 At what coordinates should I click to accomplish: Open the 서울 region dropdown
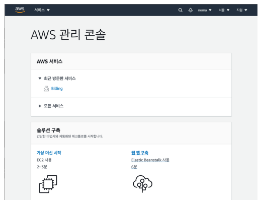coord(224,10)
